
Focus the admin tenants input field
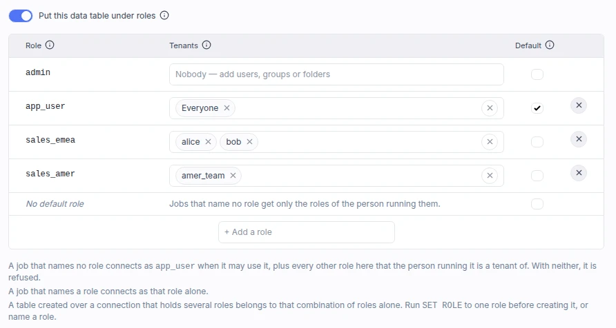pyautogui.click(x=336, y=74)
